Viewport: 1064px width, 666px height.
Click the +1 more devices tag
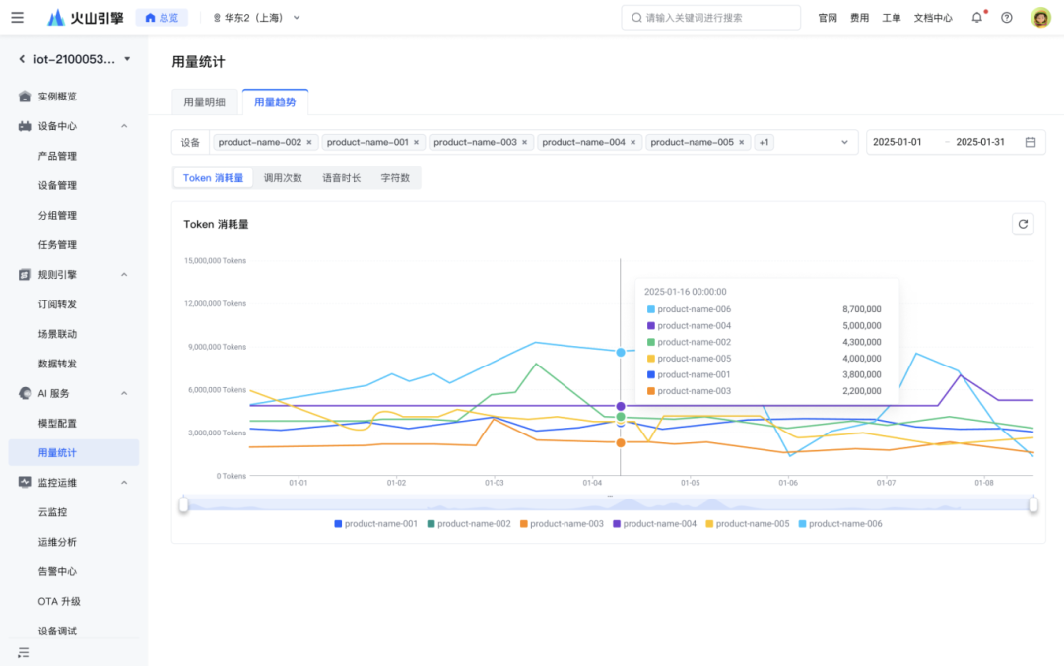(x=765, y=143)
